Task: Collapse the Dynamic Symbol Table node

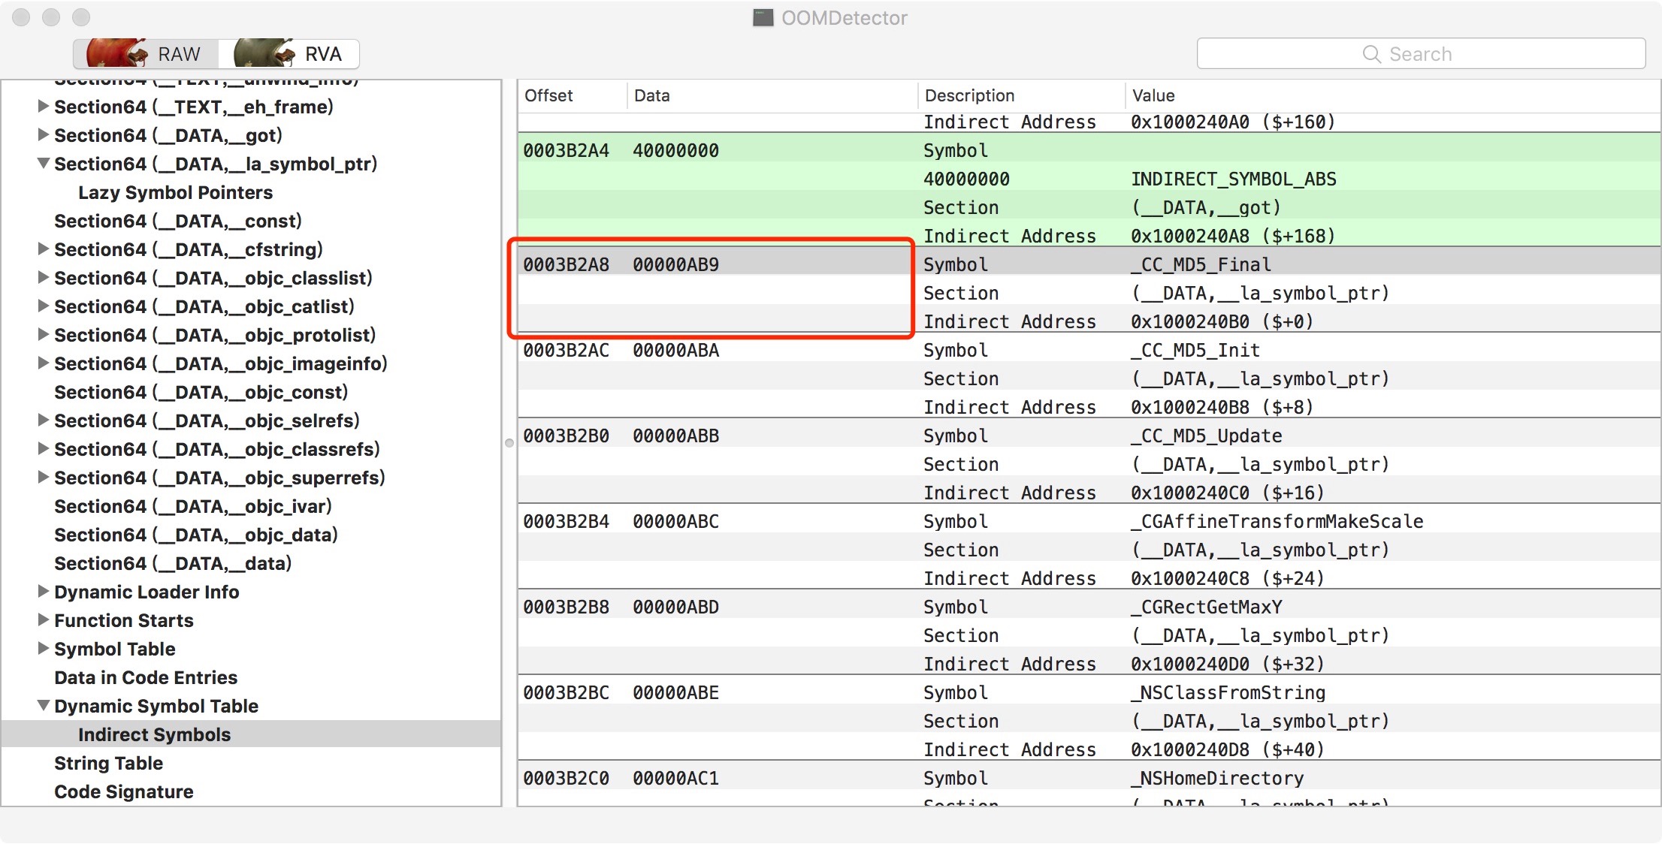Action: point(44,706)
